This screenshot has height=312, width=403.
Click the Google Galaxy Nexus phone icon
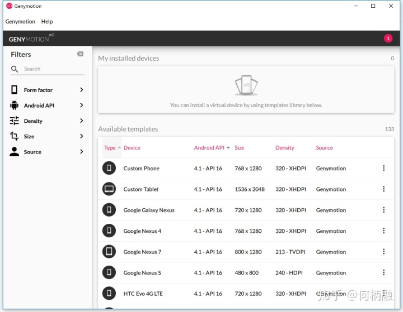click(109, 210)
